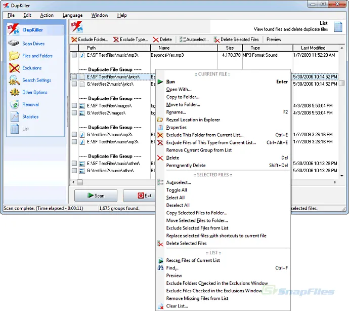Click the Autoselect toolbar icon
349x311 pixels.
[182, 40]
